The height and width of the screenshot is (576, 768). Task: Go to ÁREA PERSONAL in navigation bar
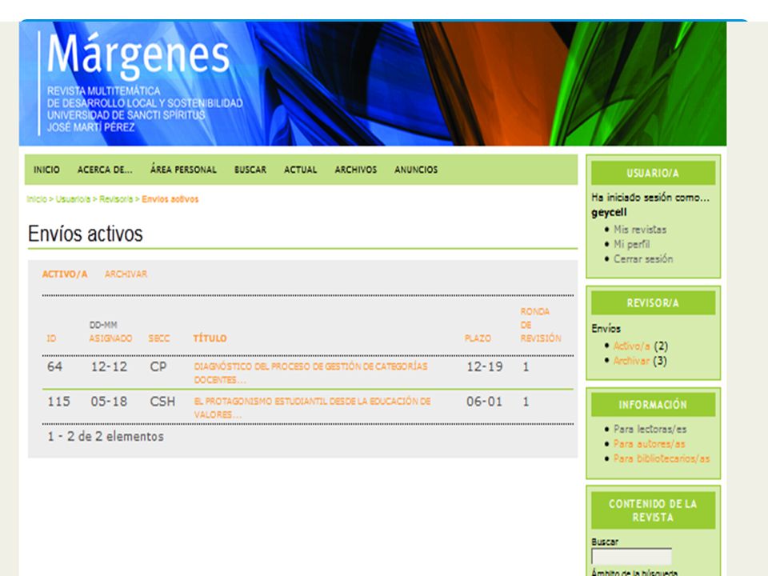[x=183, y=170]
